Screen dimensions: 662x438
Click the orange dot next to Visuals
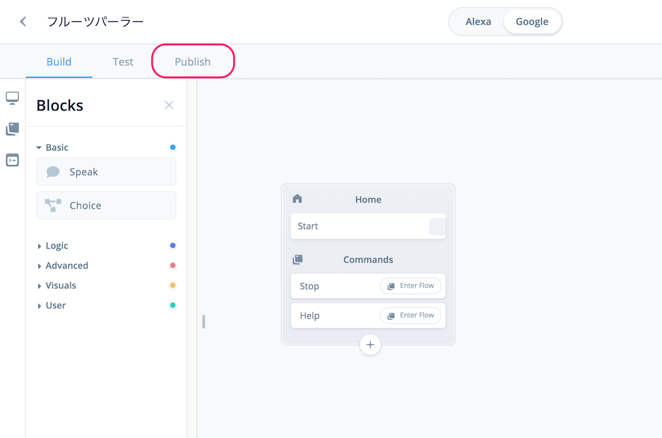tap(173, 286)
